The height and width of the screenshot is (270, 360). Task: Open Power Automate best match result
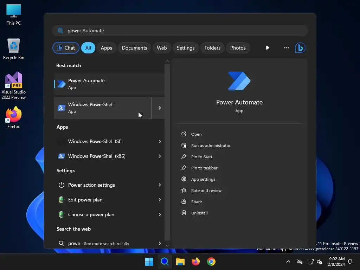109,84
